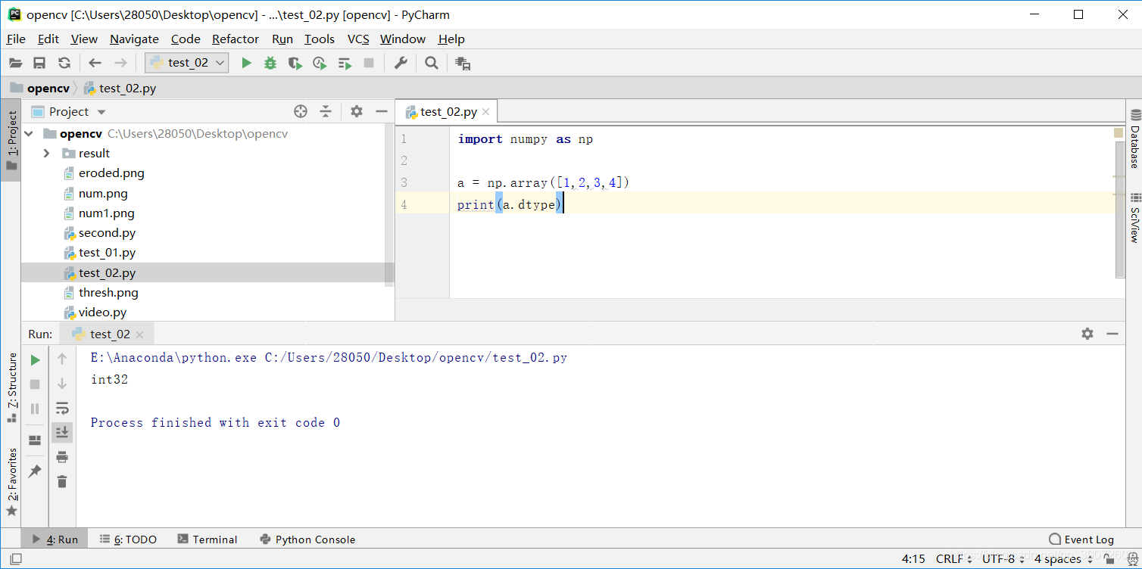Open the Navigate menu

[x=134, y=39]
